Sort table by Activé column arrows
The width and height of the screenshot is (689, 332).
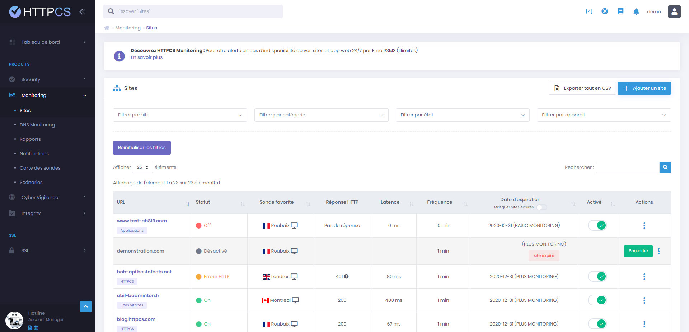[x=613, y=204]
